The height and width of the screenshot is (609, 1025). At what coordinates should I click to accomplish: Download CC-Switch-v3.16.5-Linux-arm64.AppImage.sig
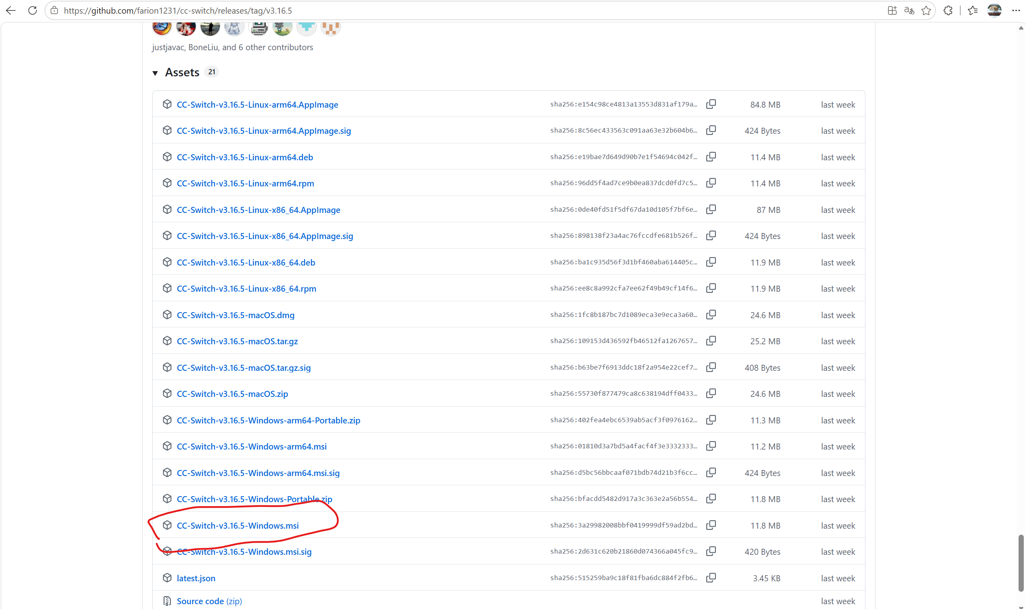(264, 131)
